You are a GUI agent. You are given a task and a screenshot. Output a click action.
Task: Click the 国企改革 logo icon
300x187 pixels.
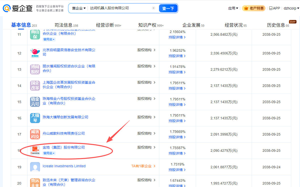click(x=35, y=85)
